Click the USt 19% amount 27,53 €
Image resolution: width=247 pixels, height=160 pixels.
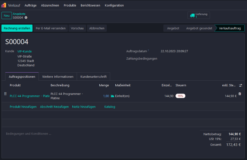click(x=235, y=139)
